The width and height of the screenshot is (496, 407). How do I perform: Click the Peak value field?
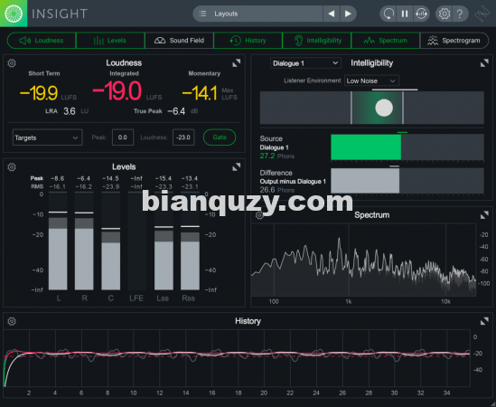point(123,137)
